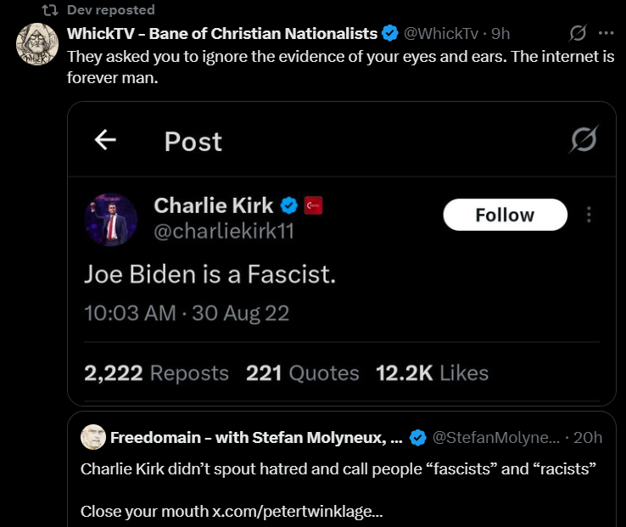Click the 9h timestamp on WhickTV post
Screen dimensions: 626x527
point(500,34)
